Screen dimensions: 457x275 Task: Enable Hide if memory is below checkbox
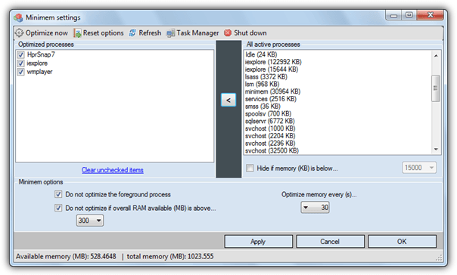pyautogui.click(x=250, y=168)
